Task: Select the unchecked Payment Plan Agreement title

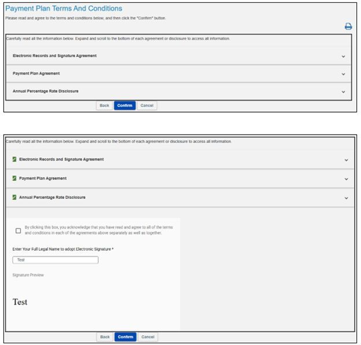Action: pyautogui.click(x=36, y=74)
